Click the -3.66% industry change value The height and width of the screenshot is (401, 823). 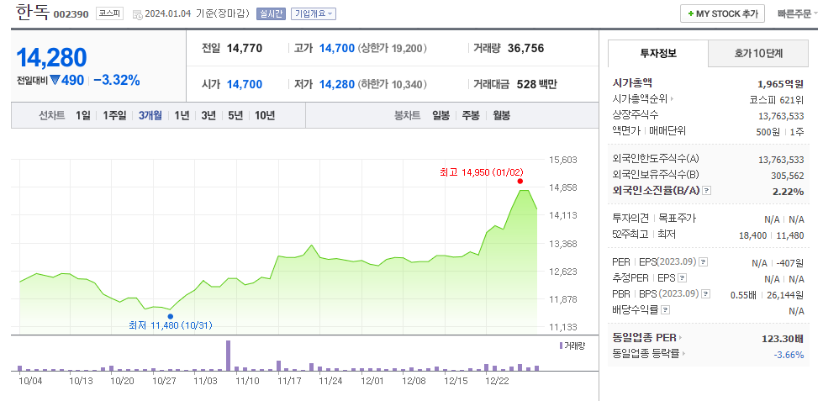(x=789, y=355)
